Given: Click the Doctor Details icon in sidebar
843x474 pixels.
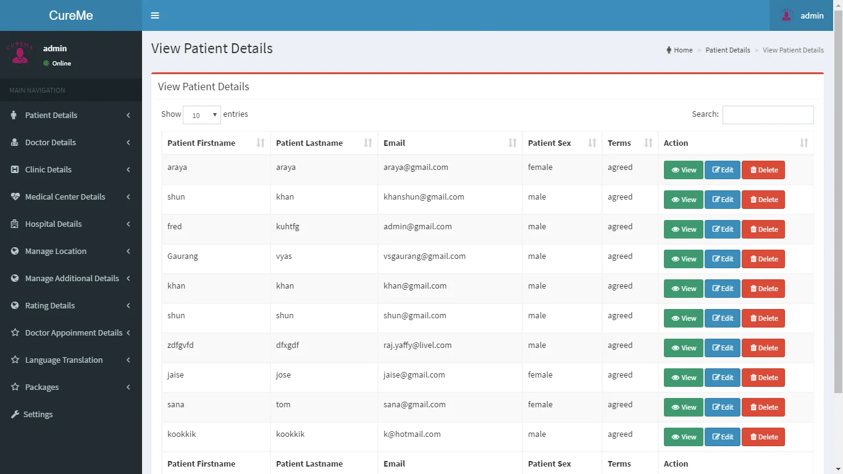Looking at the screenshot, I should pos(15,142).
